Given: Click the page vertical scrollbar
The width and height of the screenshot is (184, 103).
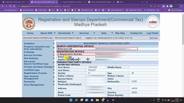Looking at the screenshot, I should point(183,29).
